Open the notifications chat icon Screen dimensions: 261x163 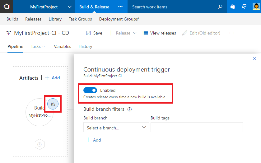click(x=244, y=7)
